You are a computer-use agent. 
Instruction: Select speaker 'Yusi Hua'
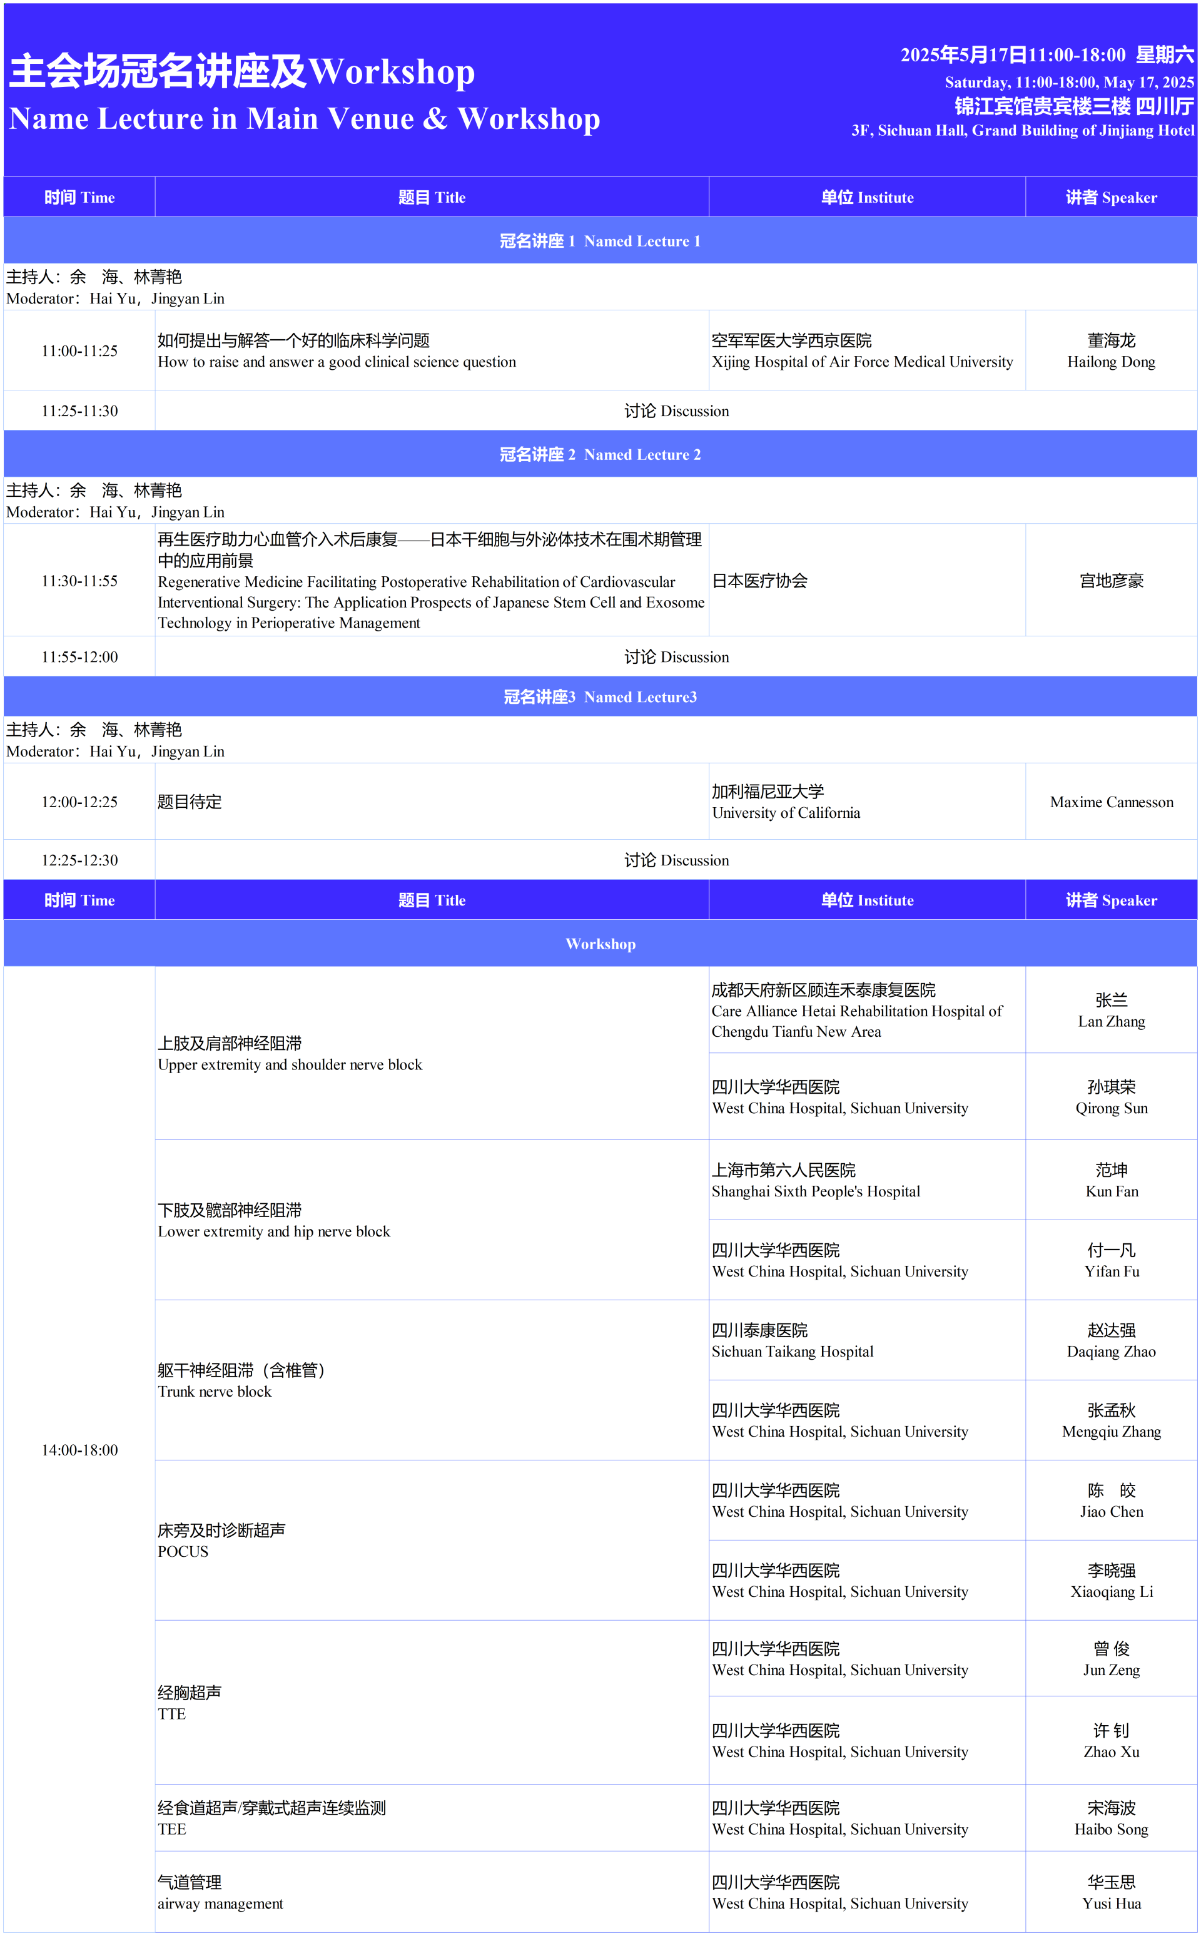click(x=1112, y=1903)
